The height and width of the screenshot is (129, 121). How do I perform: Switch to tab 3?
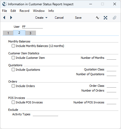(x=30, y=33)
